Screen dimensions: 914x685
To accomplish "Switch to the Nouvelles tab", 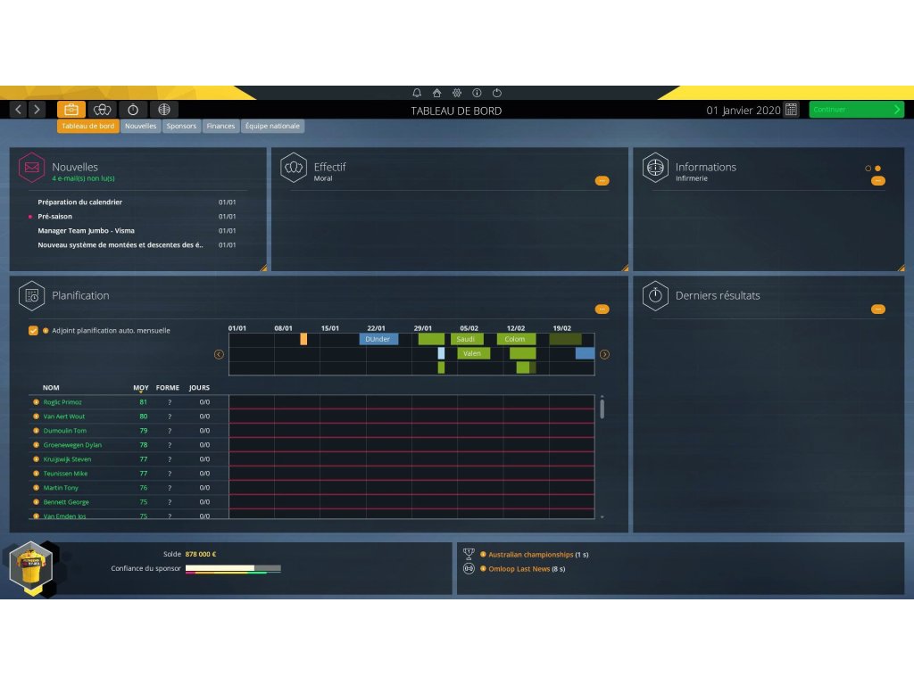I will pos(140,126).
